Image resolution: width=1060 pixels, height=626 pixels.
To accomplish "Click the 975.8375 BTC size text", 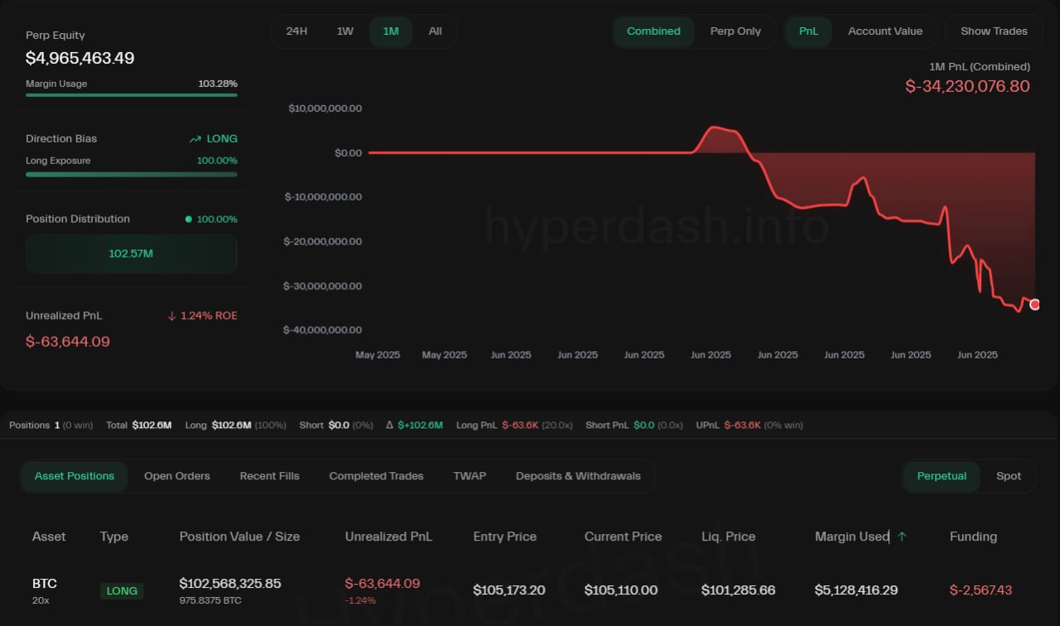I will pos(211,600).
